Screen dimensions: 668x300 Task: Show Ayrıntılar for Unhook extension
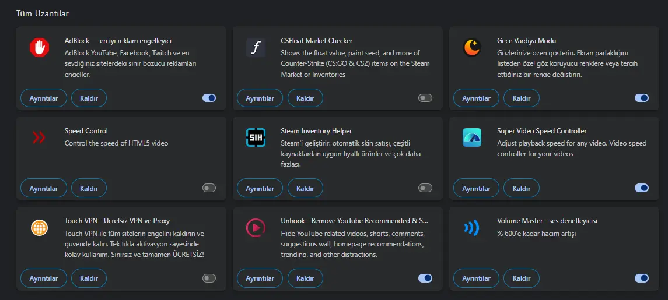pos(260,278)
